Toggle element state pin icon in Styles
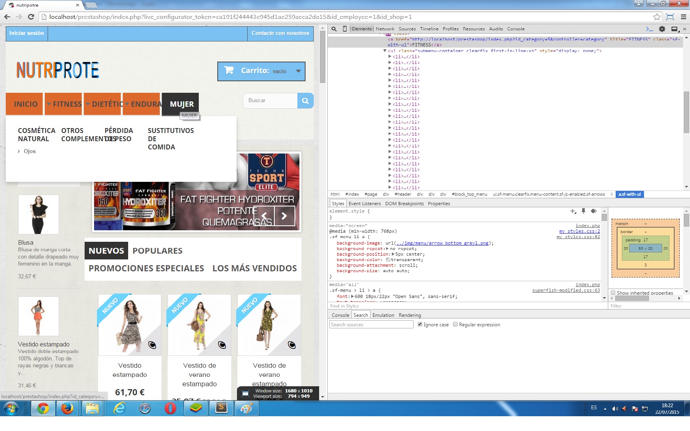690x431 pixels. [583, 211]
